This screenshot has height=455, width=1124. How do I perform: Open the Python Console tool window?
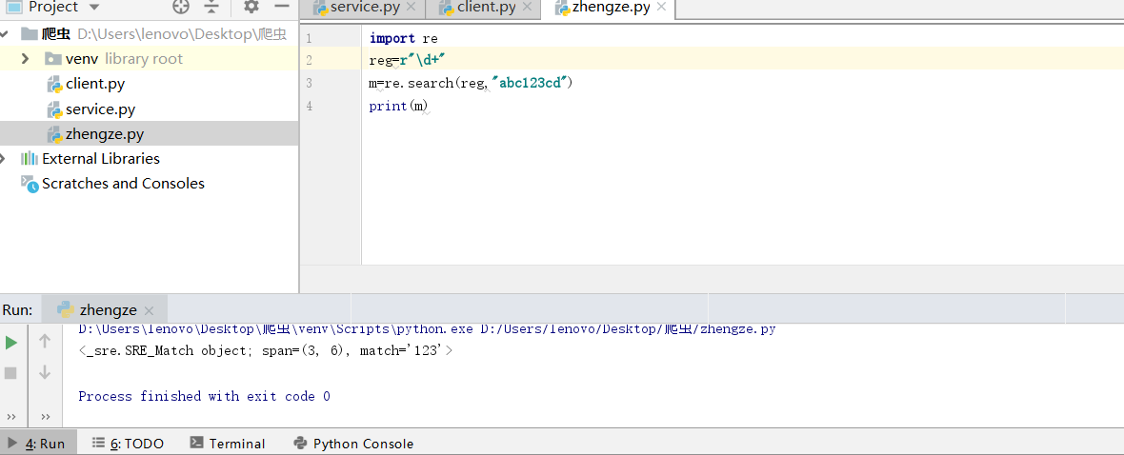point(353,444)
